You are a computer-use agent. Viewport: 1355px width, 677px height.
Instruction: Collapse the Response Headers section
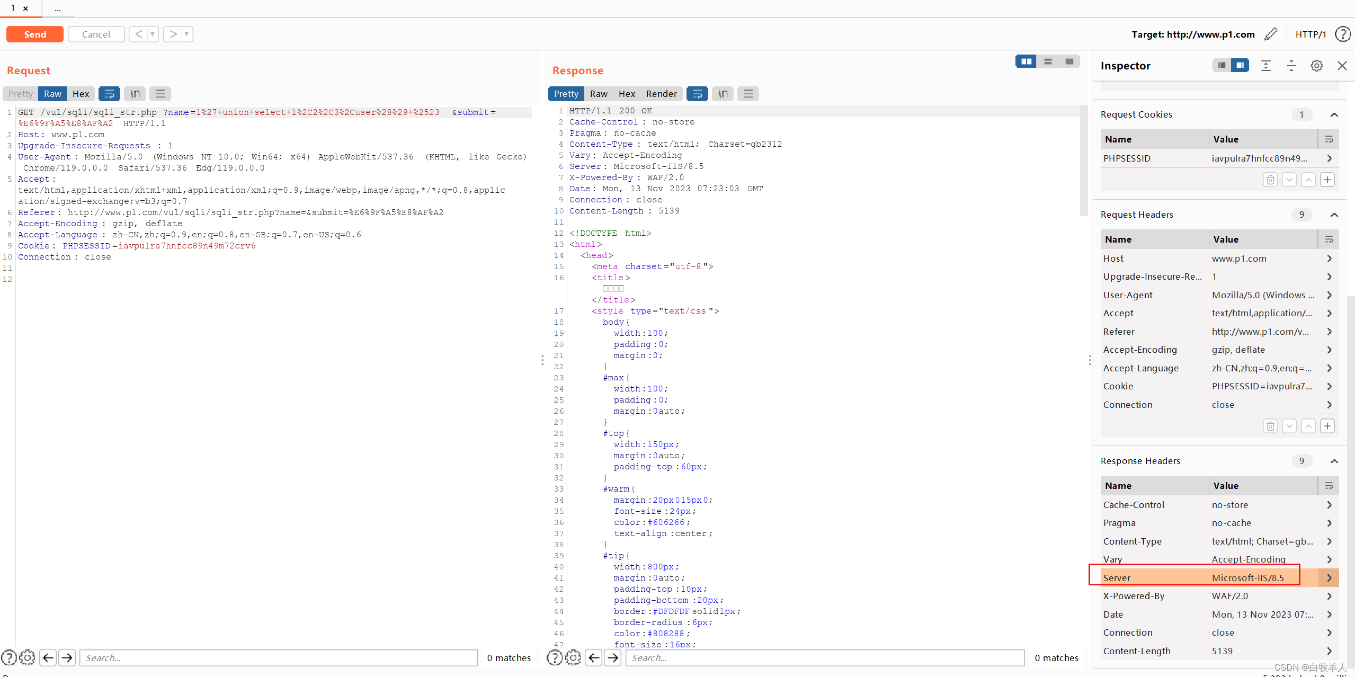click(1334, 461)
